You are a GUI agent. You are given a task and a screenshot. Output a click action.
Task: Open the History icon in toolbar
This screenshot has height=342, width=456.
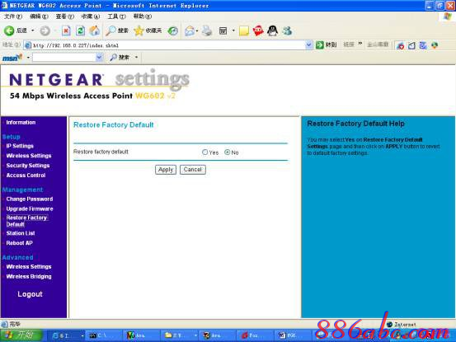pos(172,30)
